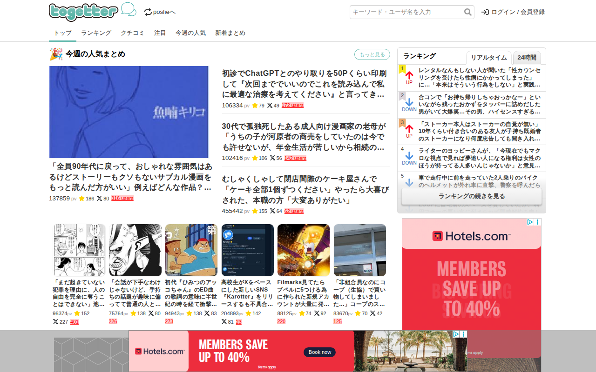The height and width of the screenshot is (372, 596).
Task: Click the もっと見る button
Action: [372, 54]
